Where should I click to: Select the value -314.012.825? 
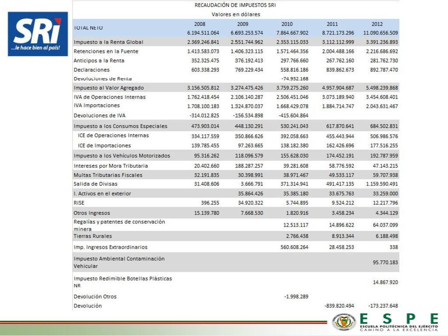pyautogui.click(x=204, y=115)
